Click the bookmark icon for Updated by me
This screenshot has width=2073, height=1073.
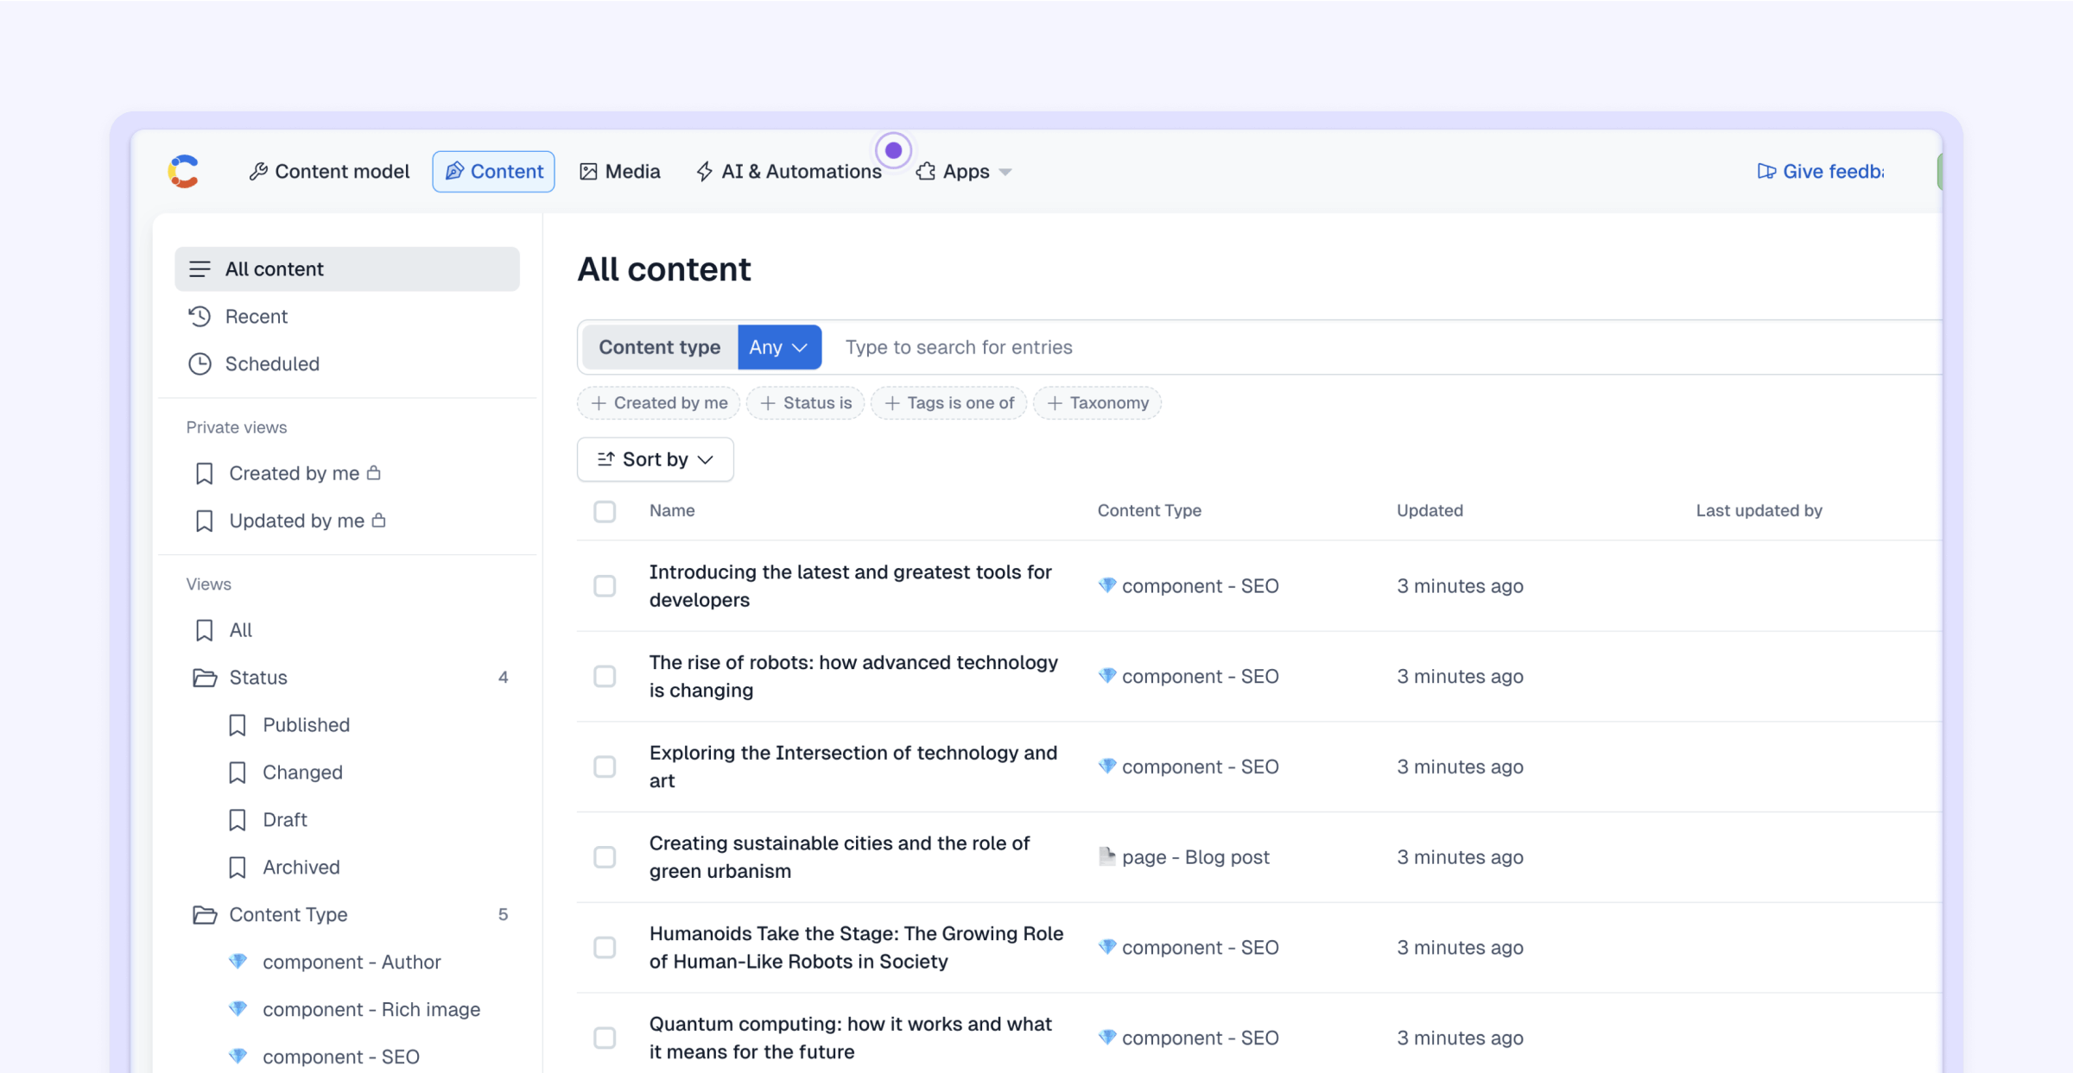pos(204,521)
